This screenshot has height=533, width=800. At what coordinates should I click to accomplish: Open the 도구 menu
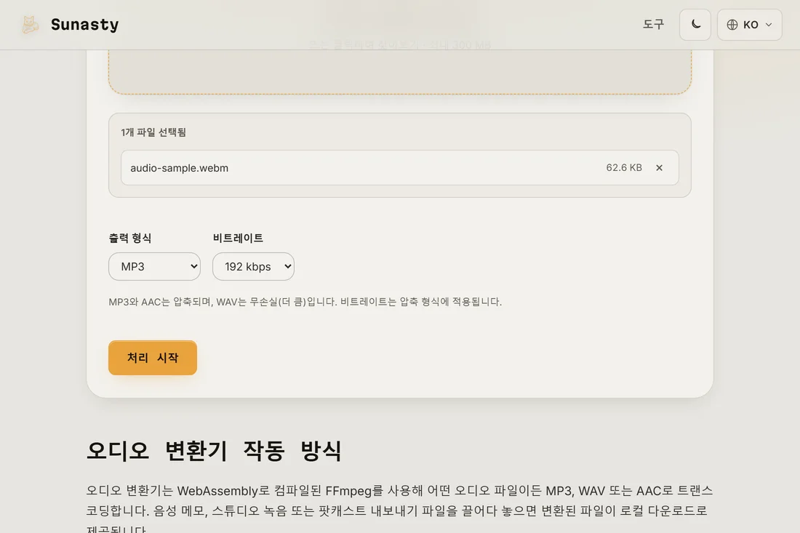click(653, 25)
